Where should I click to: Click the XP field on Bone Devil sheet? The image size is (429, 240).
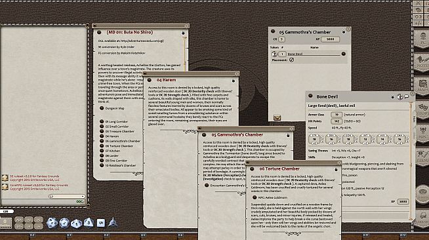403,202
